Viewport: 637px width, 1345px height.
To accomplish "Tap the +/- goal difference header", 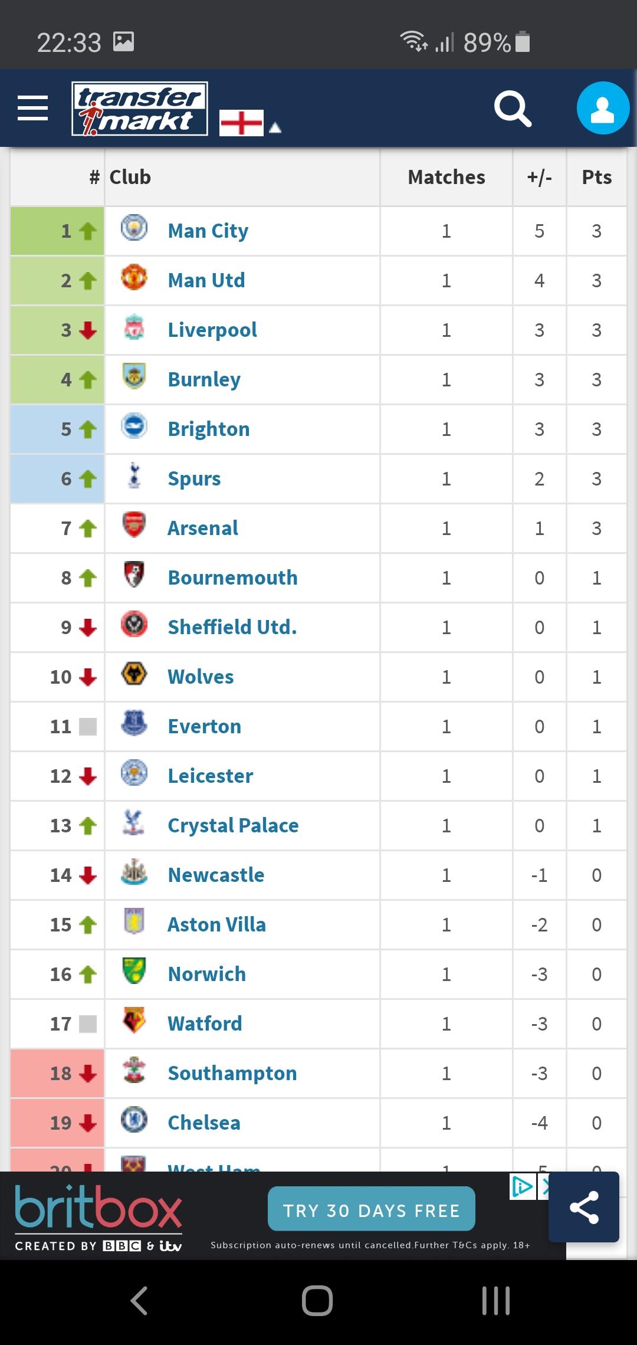I will 539,177.
